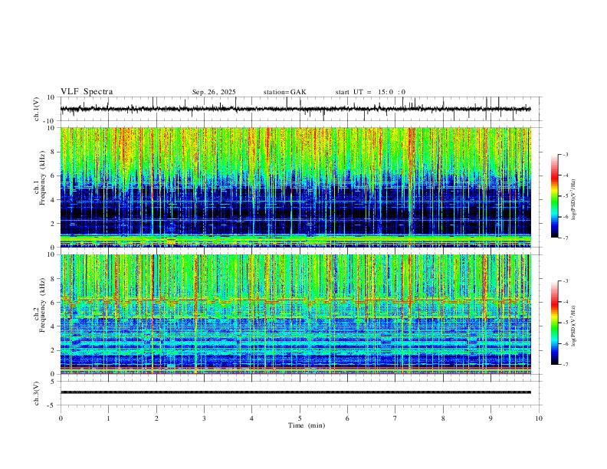
Task: Click the 'station=GAK' label
Action: click(x=284, y=92)
